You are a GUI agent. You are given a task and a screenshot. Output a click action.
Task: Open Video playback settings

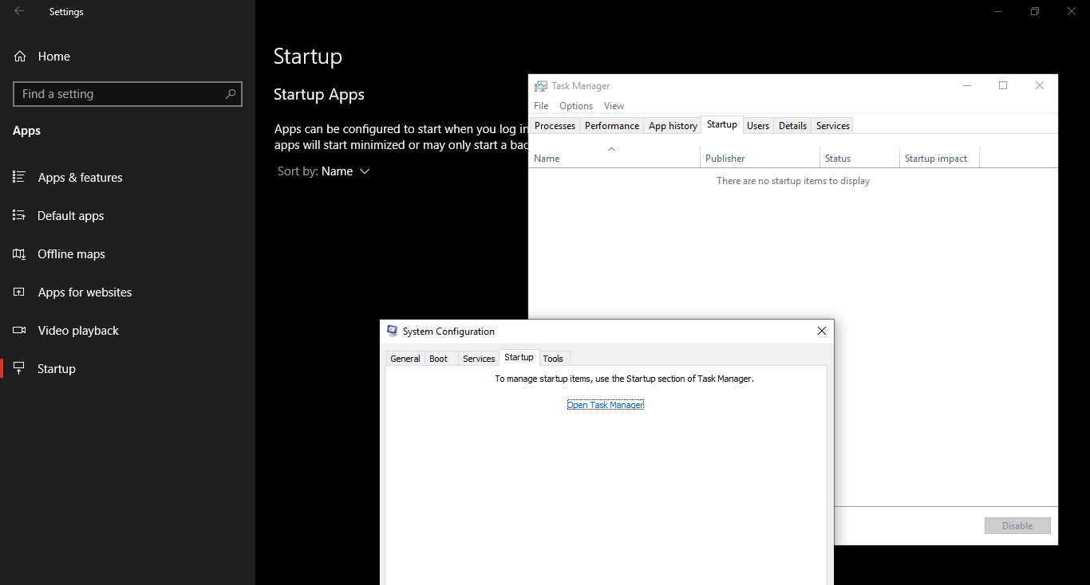click(x=79, y=330)
